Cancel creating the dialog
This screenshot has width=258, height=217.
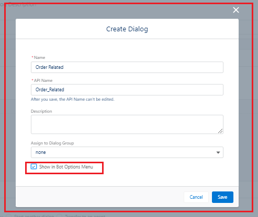click(196, 197)
